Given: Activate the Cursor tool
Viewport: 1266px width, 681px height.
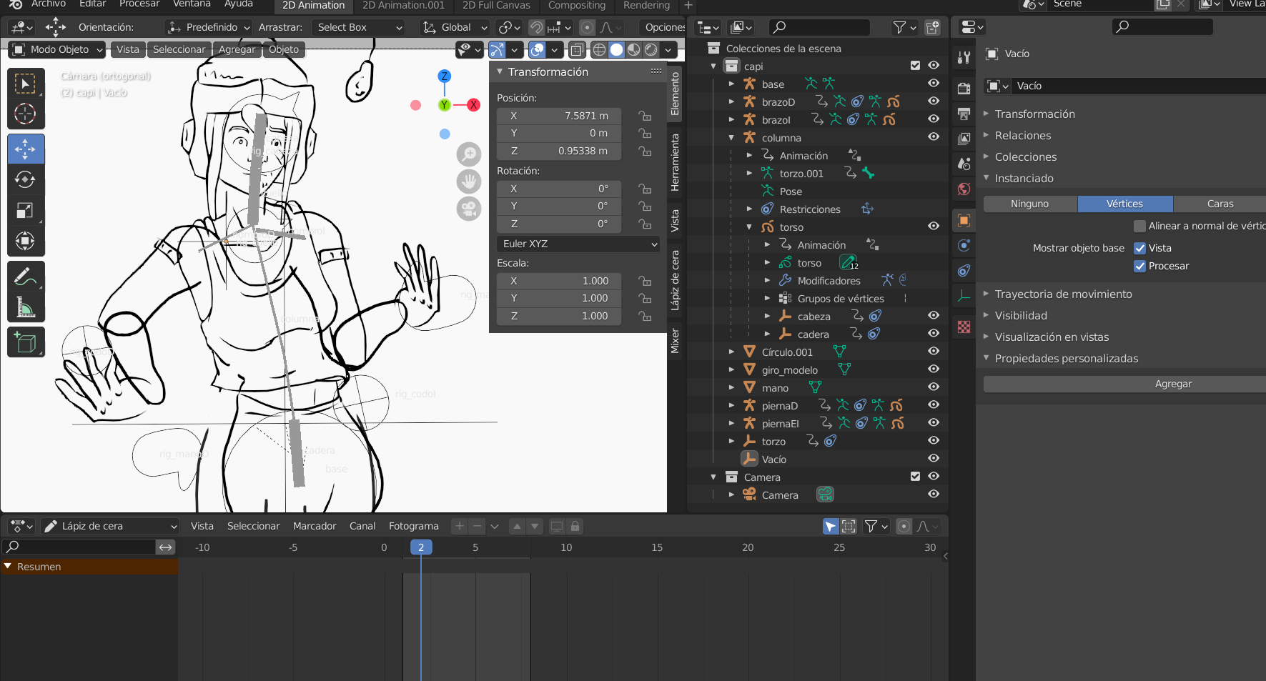Looking at the screenshot, I should [26, 114].
